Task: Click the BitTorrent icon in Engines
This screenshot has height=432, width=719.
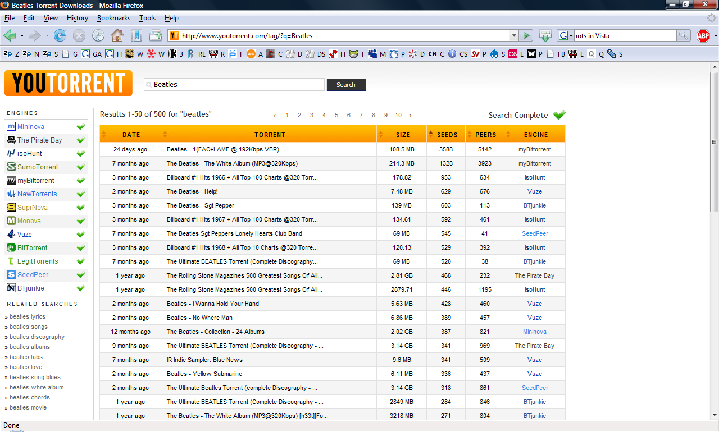Action: point(11,247)
